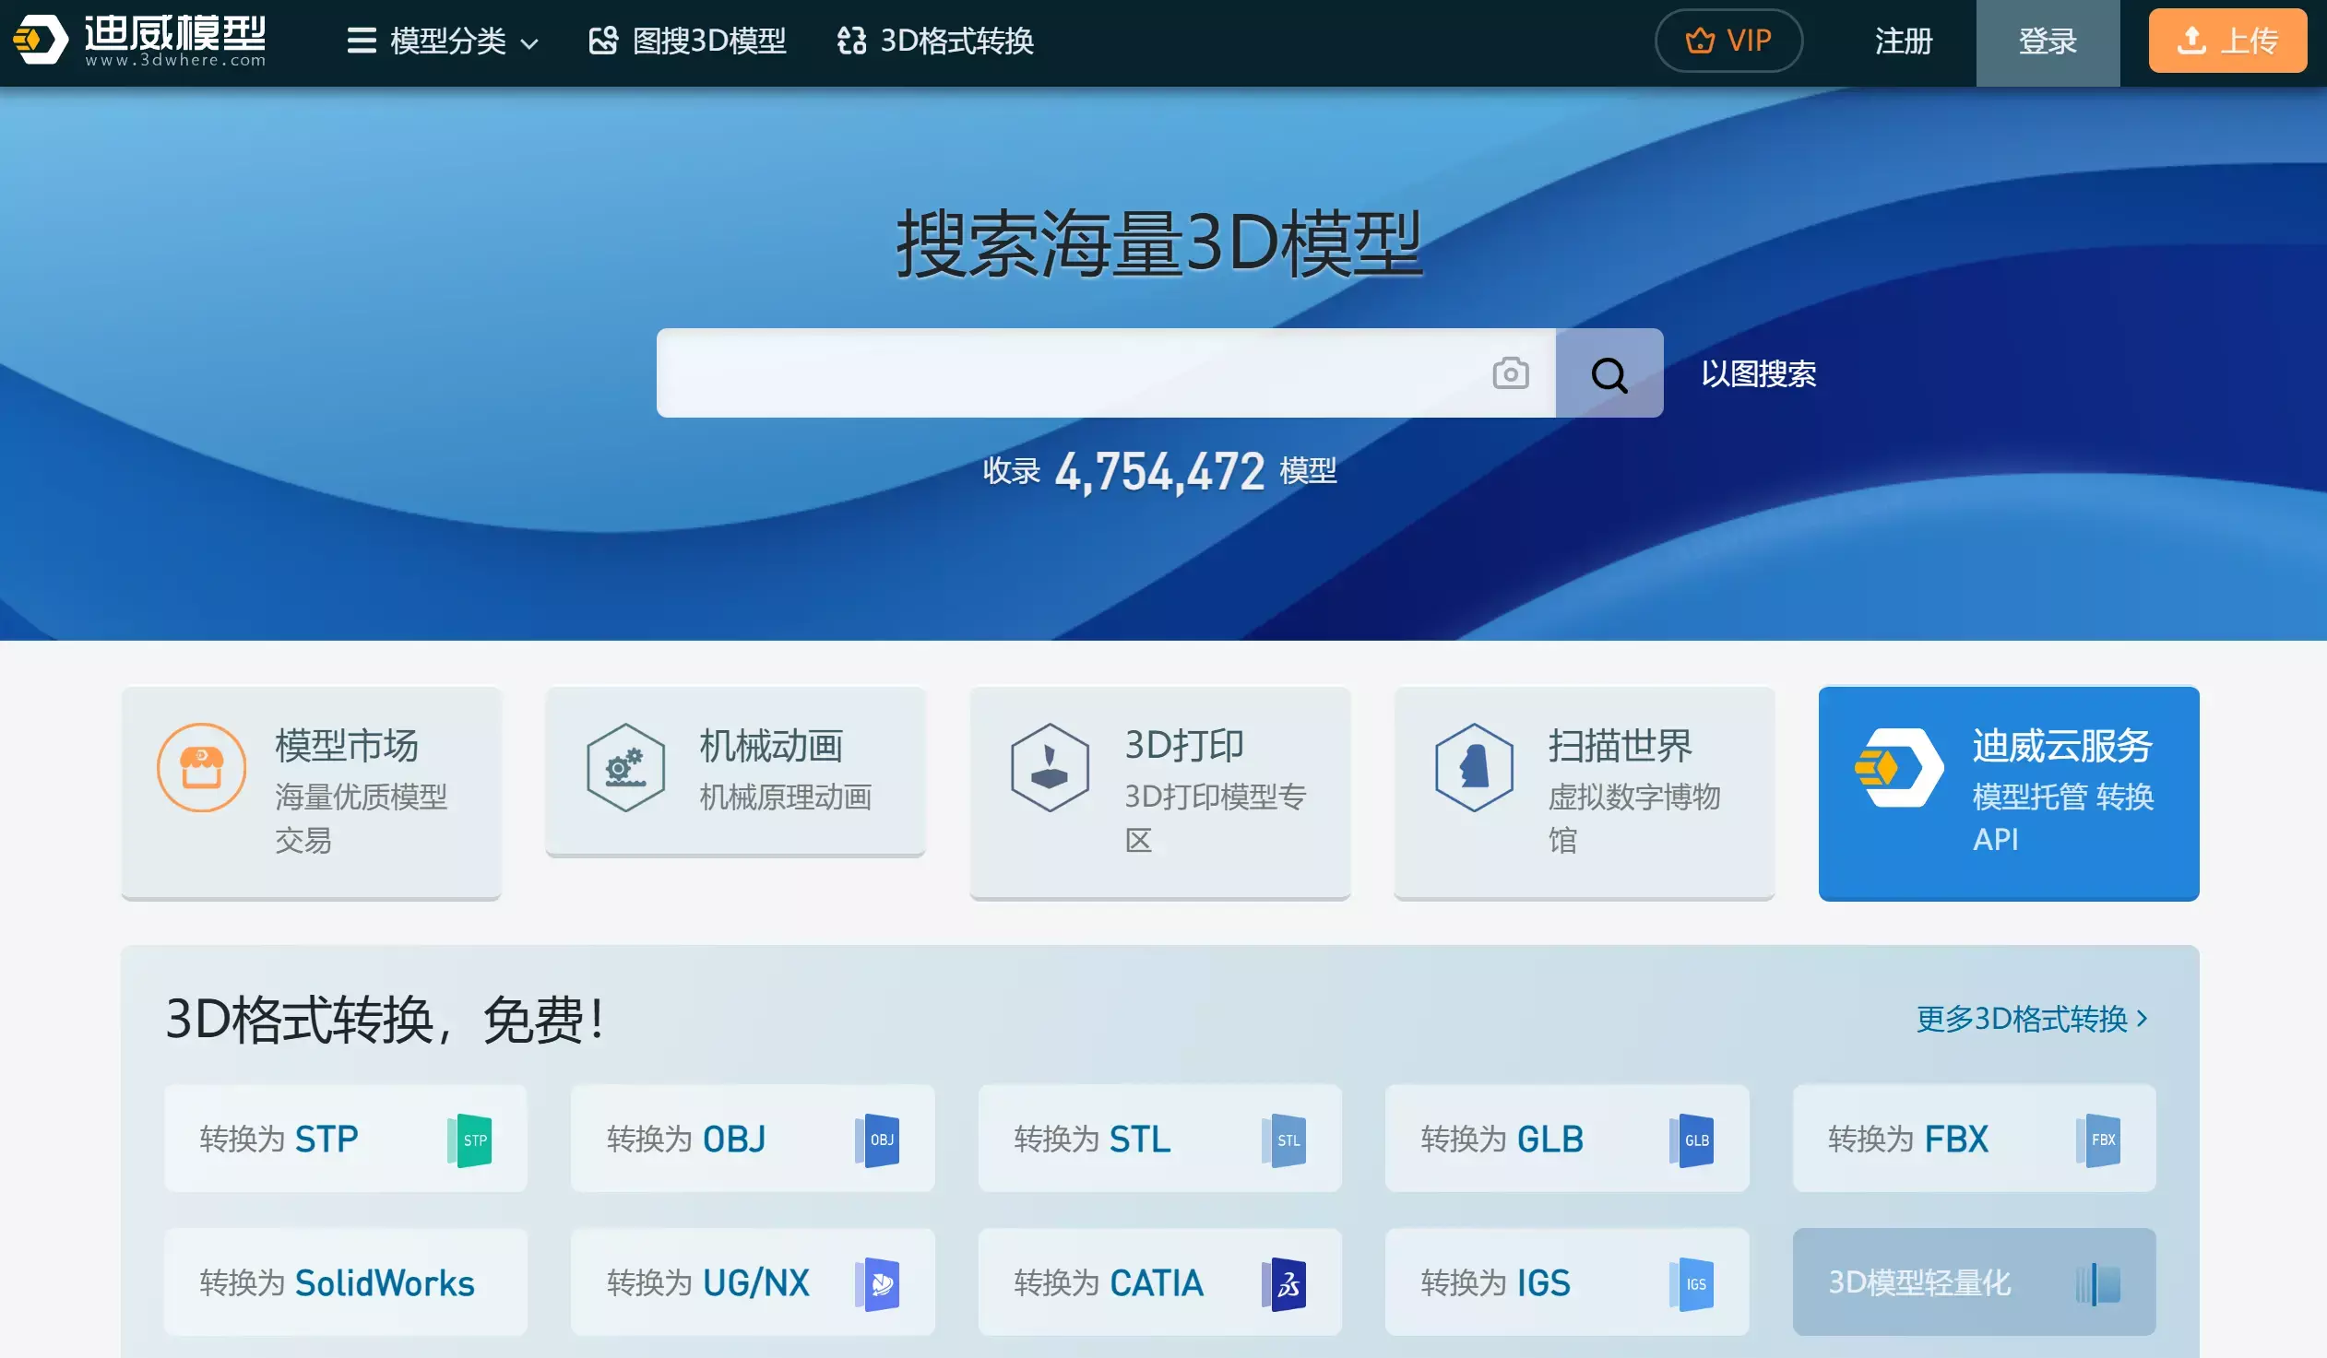Click the 注册 register link
Image resolution: width=2327 pixels, height=1358 pixels.
pyautogui.click(x=1903, y=41)
